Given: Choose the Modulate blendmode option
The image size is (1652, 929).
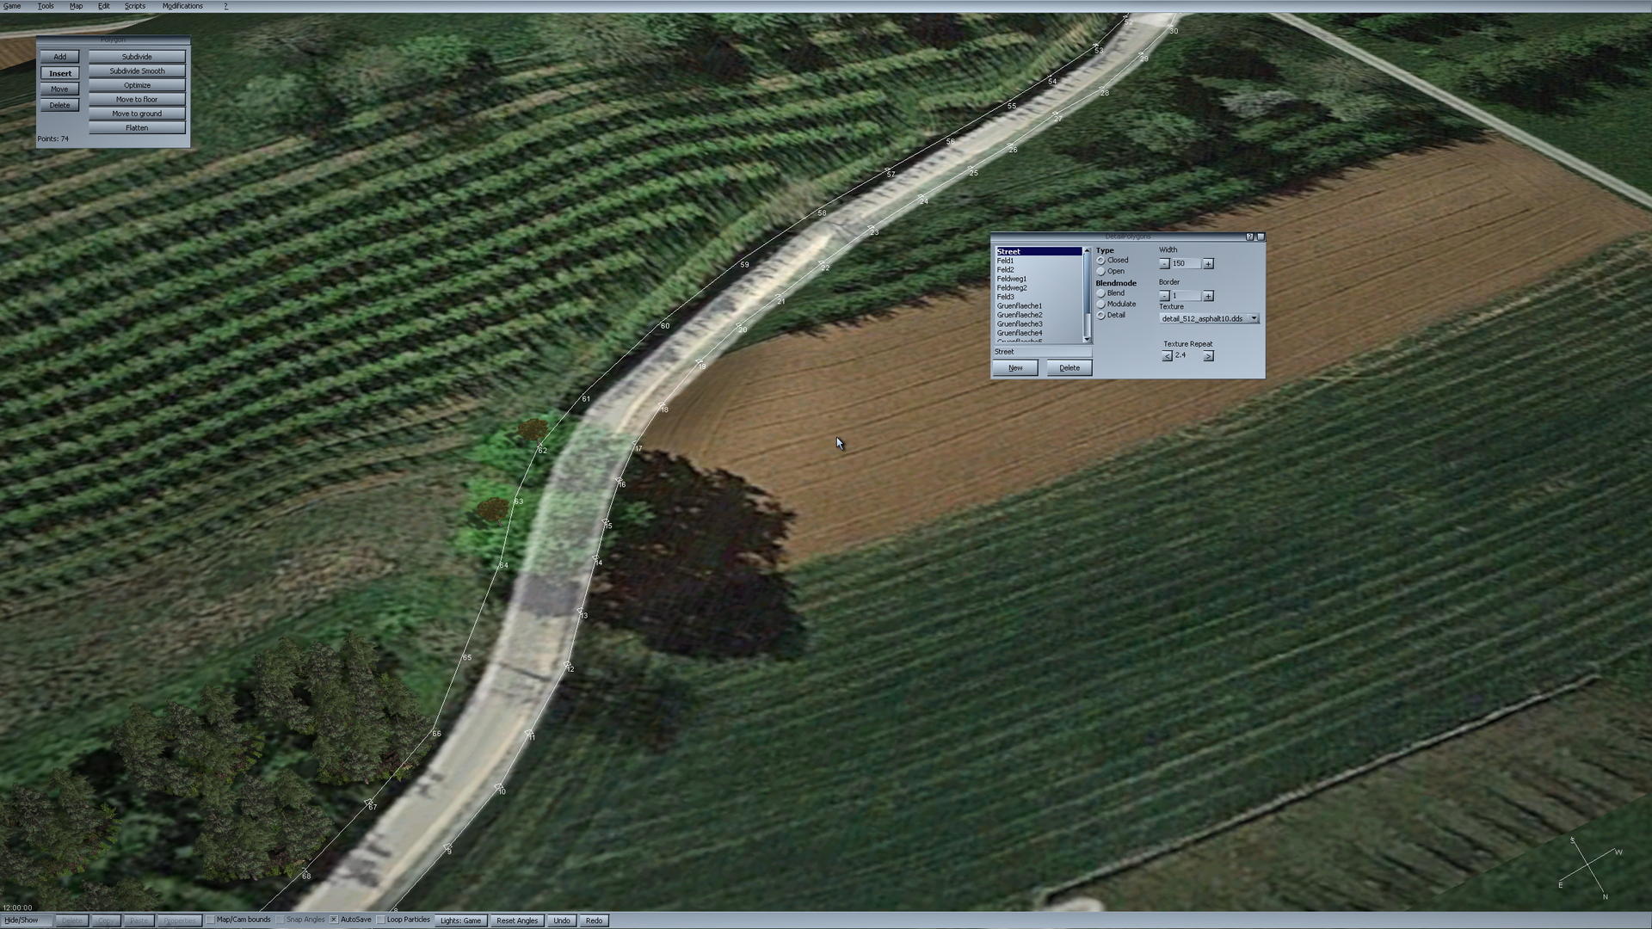Looking at the screenshot, I should pyautogui.click(x=1100, y=305).
